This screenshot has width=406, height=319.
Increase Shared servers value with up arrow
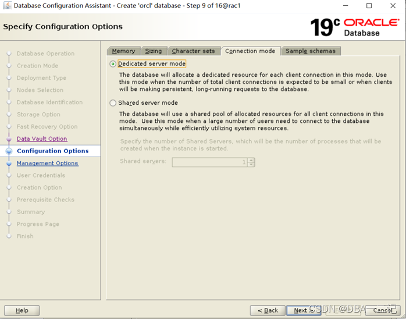click(x=251, y=160)
